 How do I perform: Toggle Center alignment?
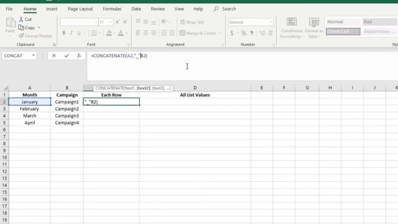(x=146, y=33)
